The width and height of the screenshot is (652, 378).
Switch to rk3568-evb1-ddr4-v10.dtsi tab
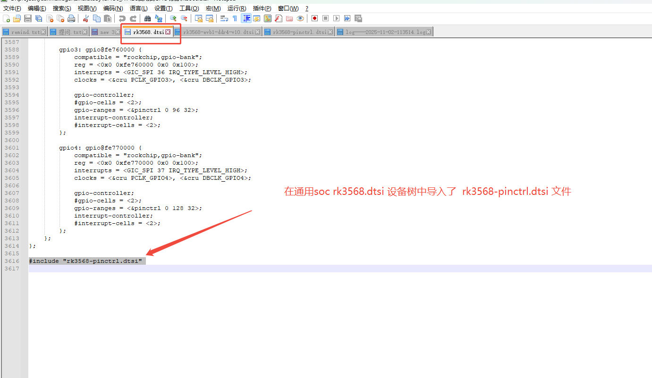pos(218,32)
